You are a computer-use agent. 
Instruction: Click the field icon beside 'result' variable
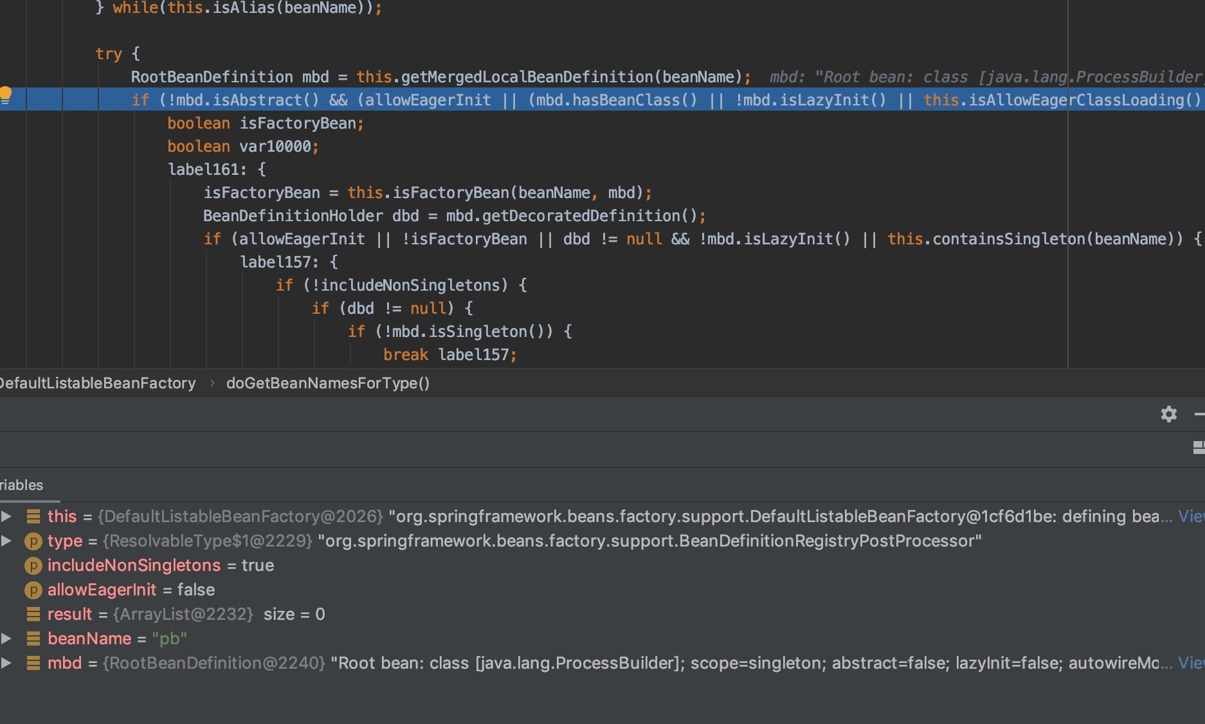(33, 615)
